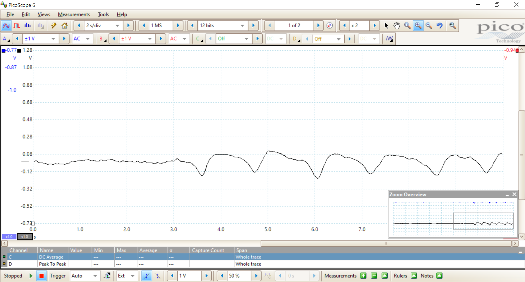Open the Channel D Off range dropdown
This screenshot has width=525, height=282.
tap(339, 39)
